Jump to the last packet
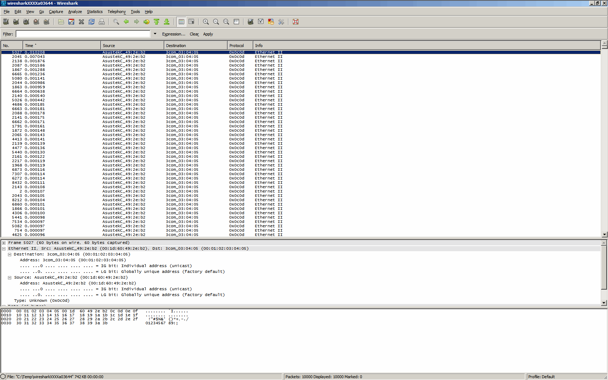Viewport: 608px width, 380px height. click(167, 22)
